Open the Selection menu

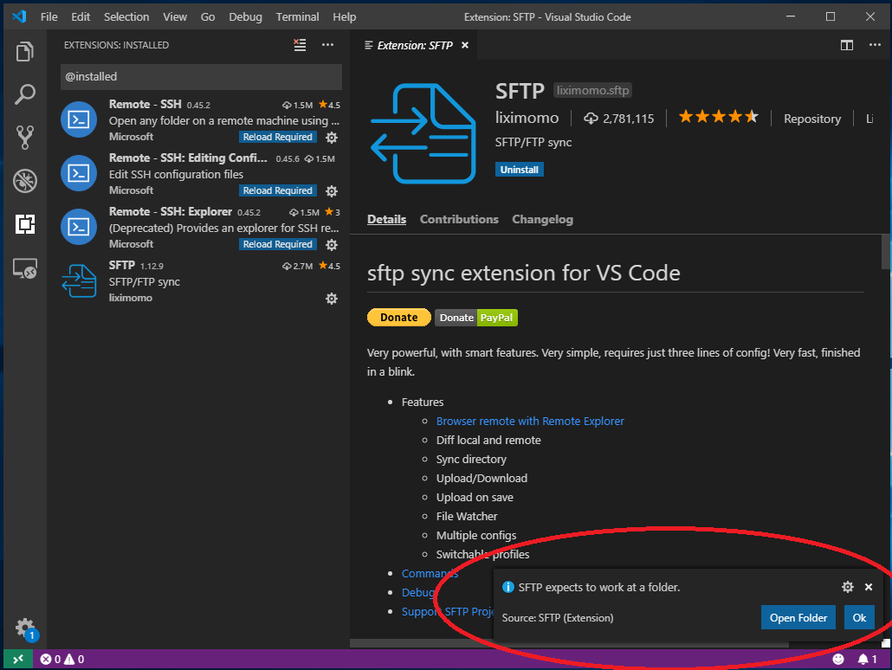126,17
